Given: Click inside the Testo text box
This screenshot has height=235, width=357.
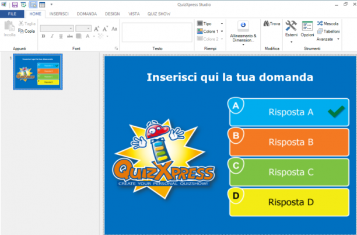Looking at the screenshot, I should tap(157, 32).
